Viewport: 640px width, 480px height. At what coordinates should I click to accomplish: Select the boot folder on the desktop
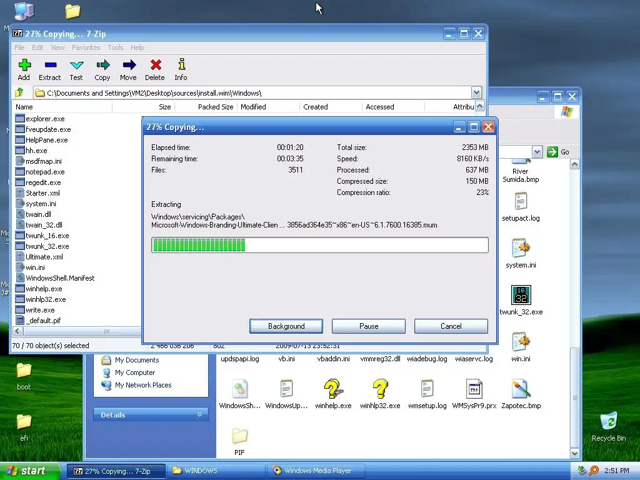coord(24,376)
